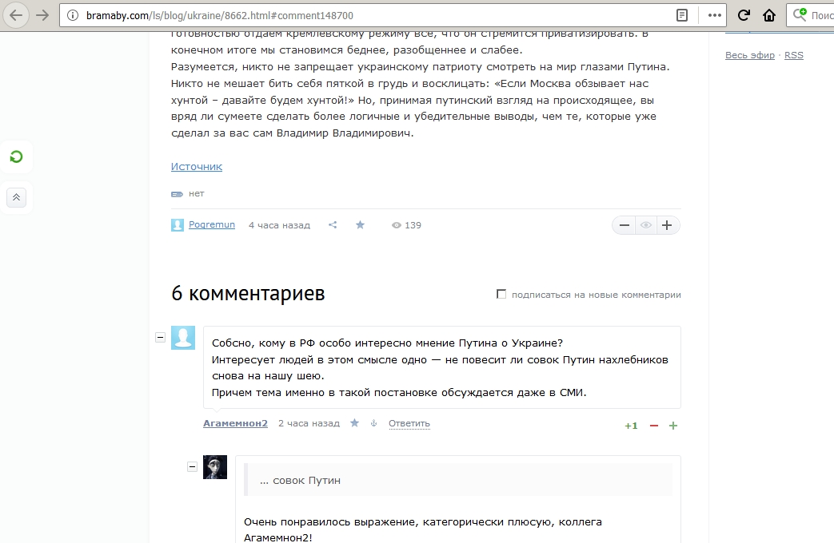Toggle reader view icon in address bar

click(682, 15)
